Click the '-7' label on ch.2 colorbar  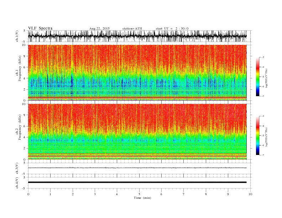pyautogui.click(x=263, y=155)
